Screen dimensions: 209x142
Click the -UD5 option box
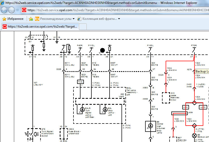point(203,107)
